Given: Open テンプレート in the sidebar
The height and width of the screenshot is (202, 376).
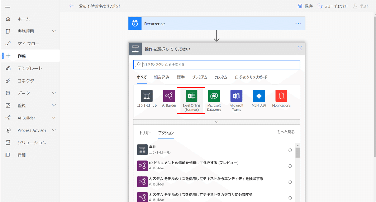Looking at the screenshot, I should pyautogui.click(x=30, y=68).
